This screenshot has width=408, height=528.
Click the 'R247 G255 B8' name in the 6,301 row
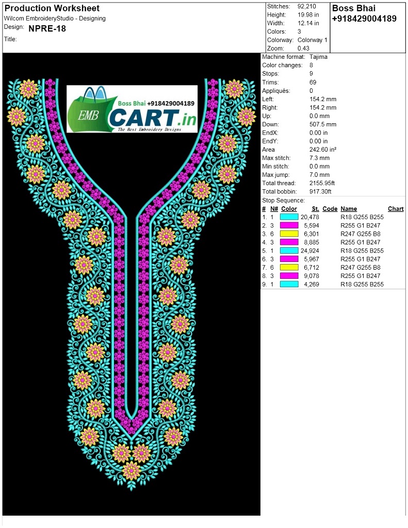pyautogui.click(x=361, y=234)
